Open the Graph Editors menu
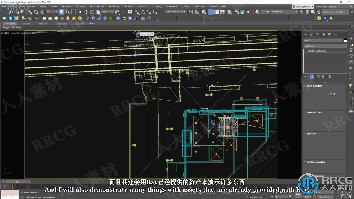This screenshot has width=354, height=199. click(x=97, y=6)
